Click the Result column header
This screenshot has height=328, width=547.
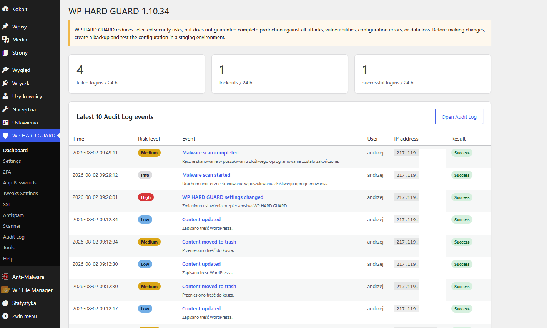(458, 139)
